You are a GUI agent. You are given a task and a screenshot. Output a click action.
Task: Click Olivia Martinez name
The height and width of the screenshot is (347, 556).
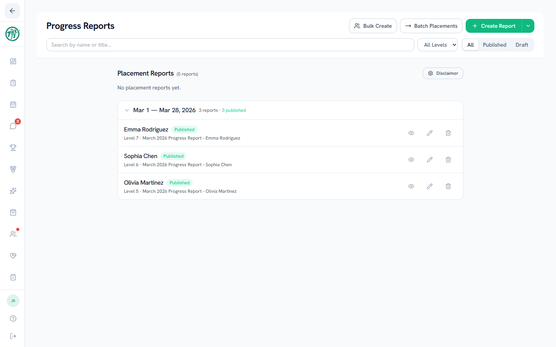144,183
